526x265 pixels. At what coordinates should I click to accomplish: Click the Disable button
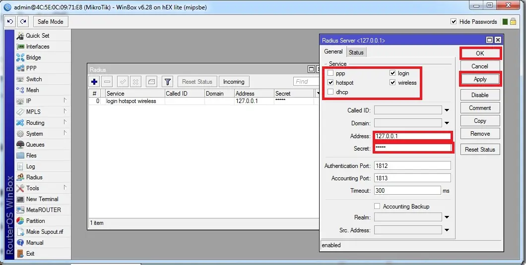(480, 95)
